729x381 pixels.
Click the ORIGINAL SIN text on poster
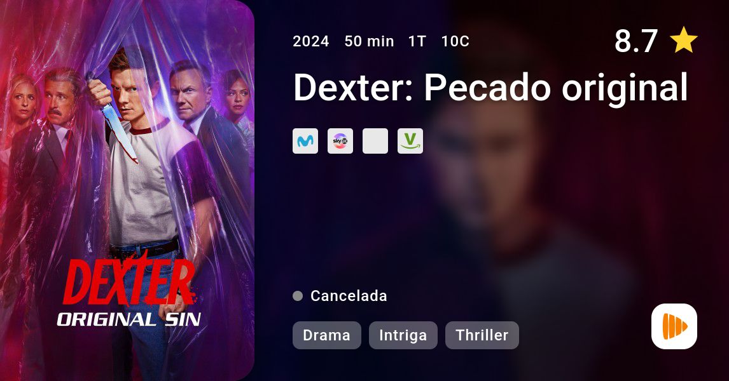tap(128, 319)
